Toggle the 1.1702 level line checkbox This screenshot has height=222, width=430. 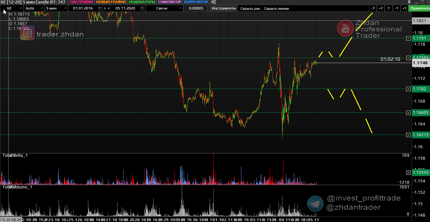point(408,89)
